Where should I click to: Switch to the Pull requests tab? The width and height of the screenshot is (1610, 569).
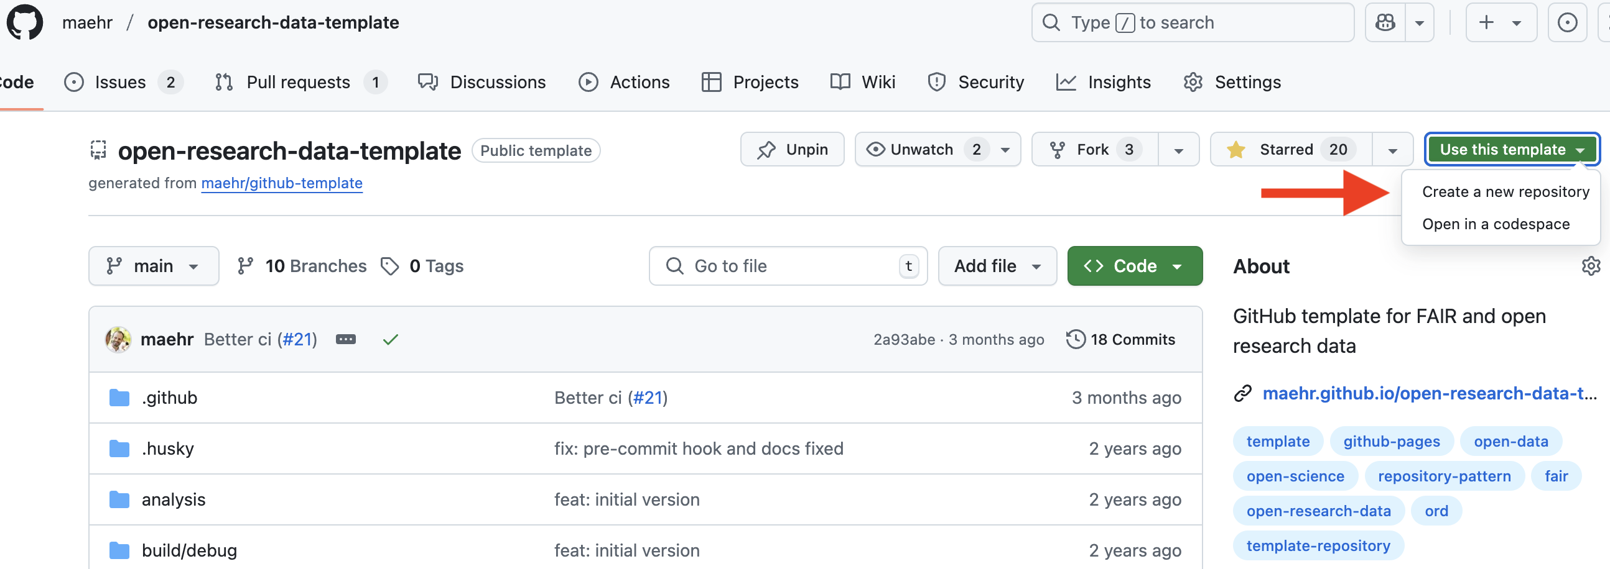pos(298,83)
